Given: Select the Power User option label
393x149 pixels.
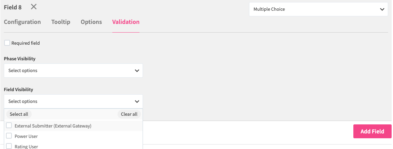Looking at the screenshot, I should click(26, 136).
